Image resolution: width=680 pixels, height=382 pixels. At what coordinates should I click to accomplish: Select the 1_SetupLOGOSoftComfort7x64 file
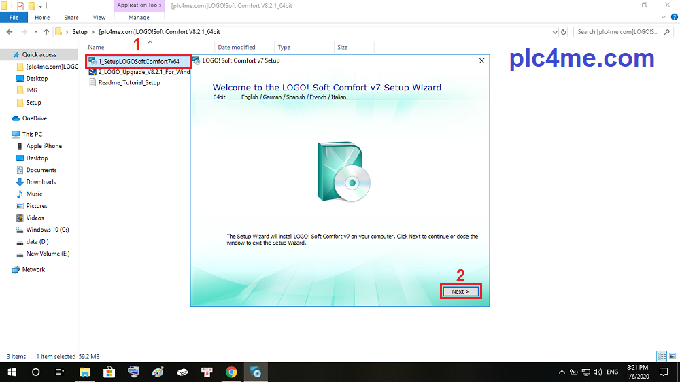[139, 62]
